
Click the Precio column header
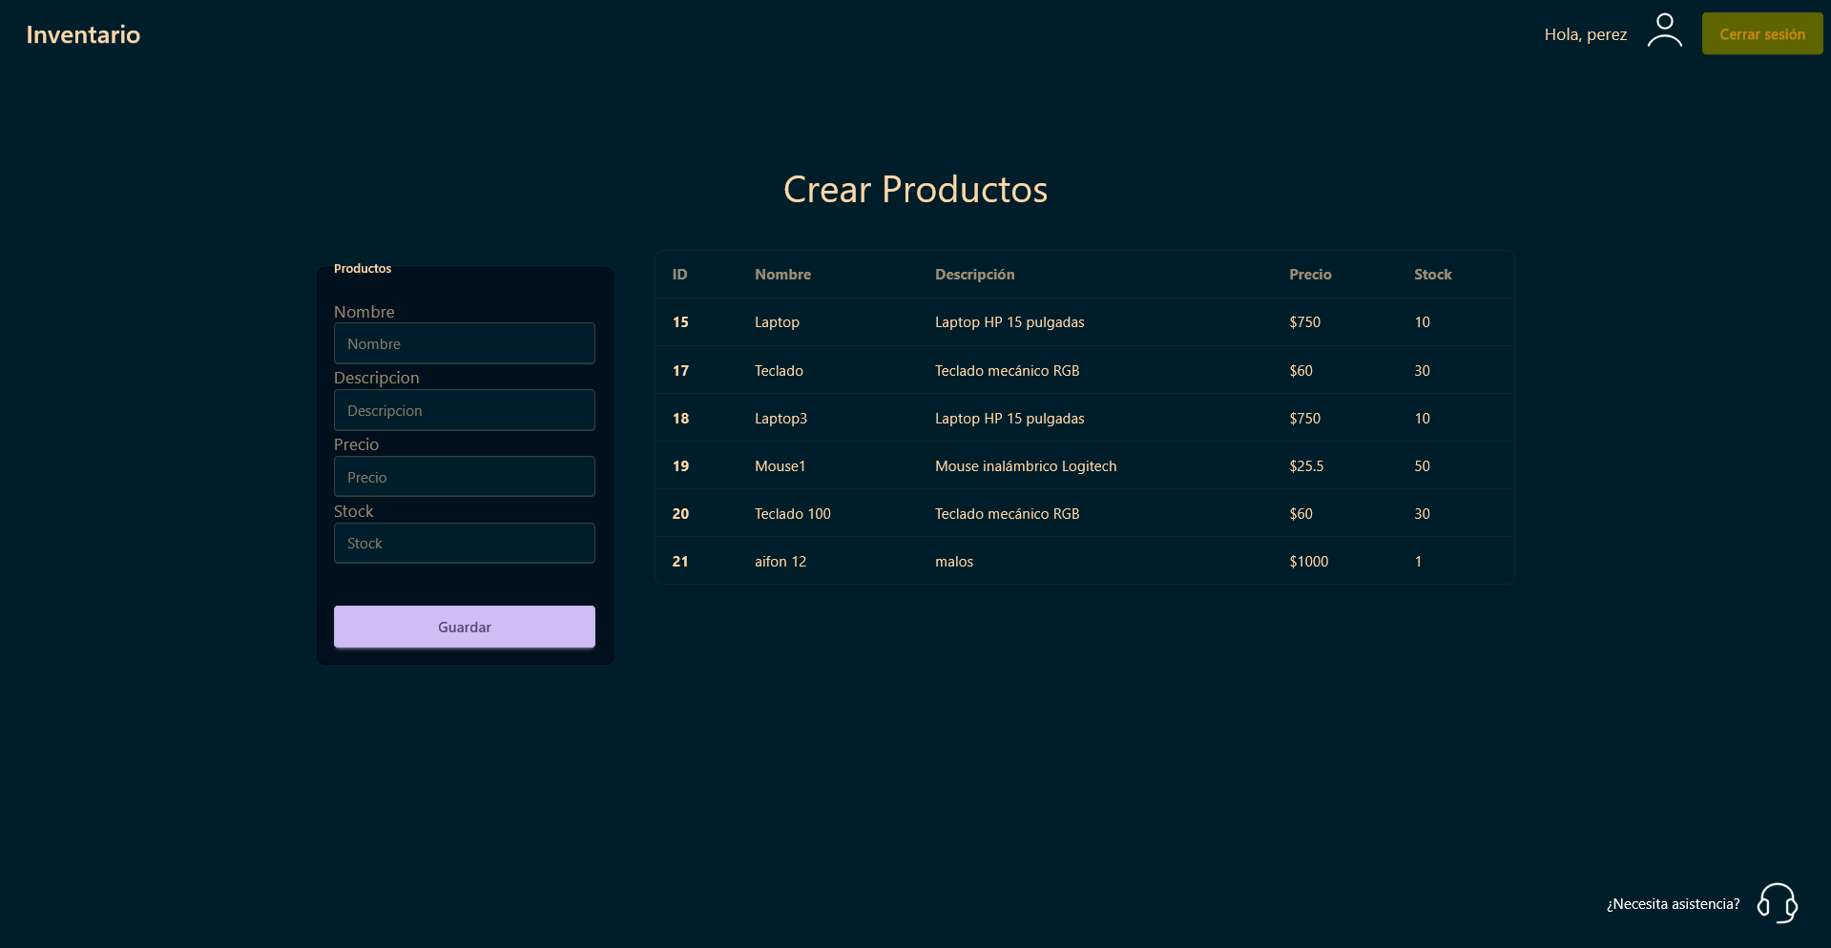pyautogui.click(x=1310, y=275)
